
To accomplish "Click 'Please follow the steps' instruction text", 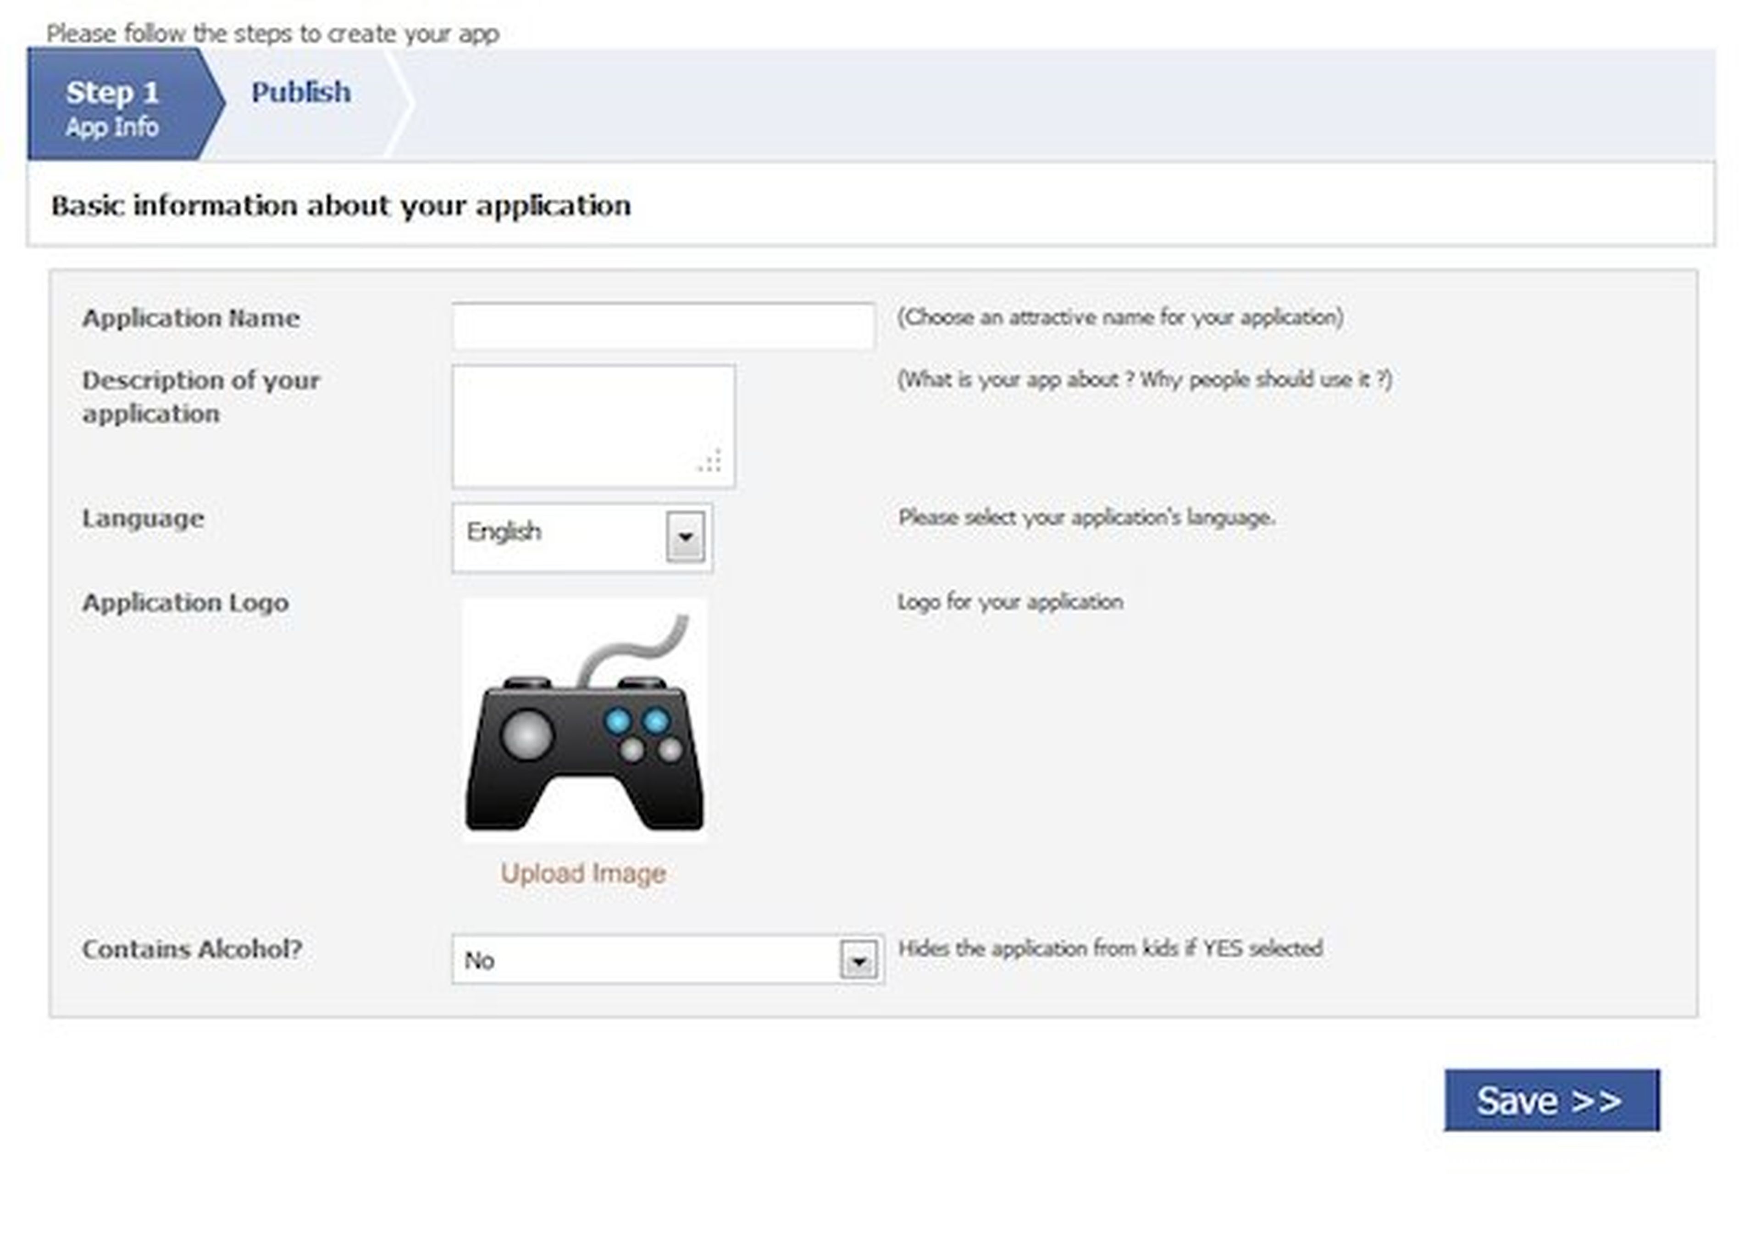I will (x=272, y=34).
